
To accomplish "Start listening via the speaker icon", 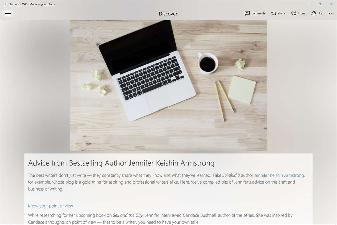I will click(x=293, y=13).
